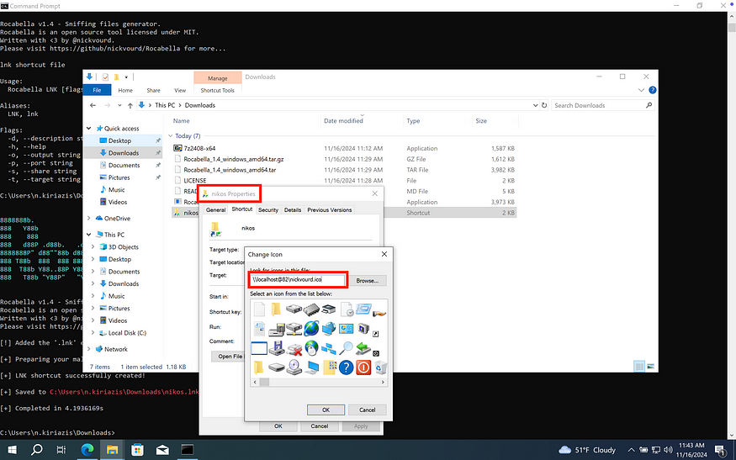Pick the monitor and globe icon
The height and width of the screenshot is (460, 736).
[x=329, y=329]
